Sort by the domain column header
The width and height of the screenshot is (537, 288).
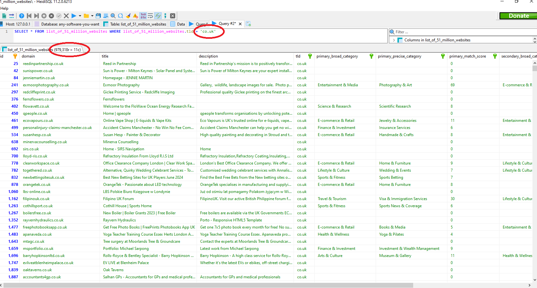[59, 56]
